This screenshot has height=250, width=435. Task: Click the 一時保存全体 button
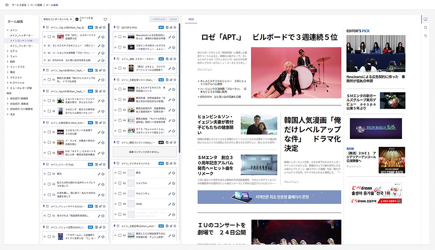pyautogui.click(x=158, y=19)
